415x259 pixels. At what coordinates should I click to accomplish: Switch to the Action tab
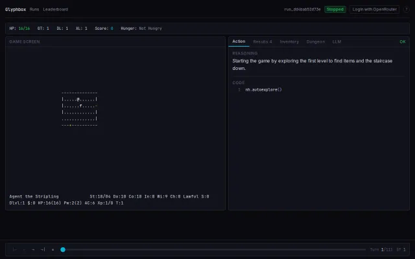(x=239, y=41)
